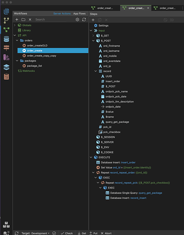Click the Put button
This screenshot has width=184, height=235.
tap(93, 233)
